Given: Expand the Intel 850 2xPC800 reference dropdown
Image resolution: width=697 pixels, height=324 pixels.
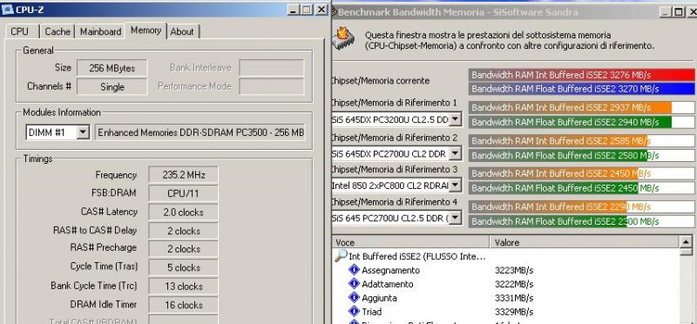Looking at the screenshot, I should tap(455, 185).
